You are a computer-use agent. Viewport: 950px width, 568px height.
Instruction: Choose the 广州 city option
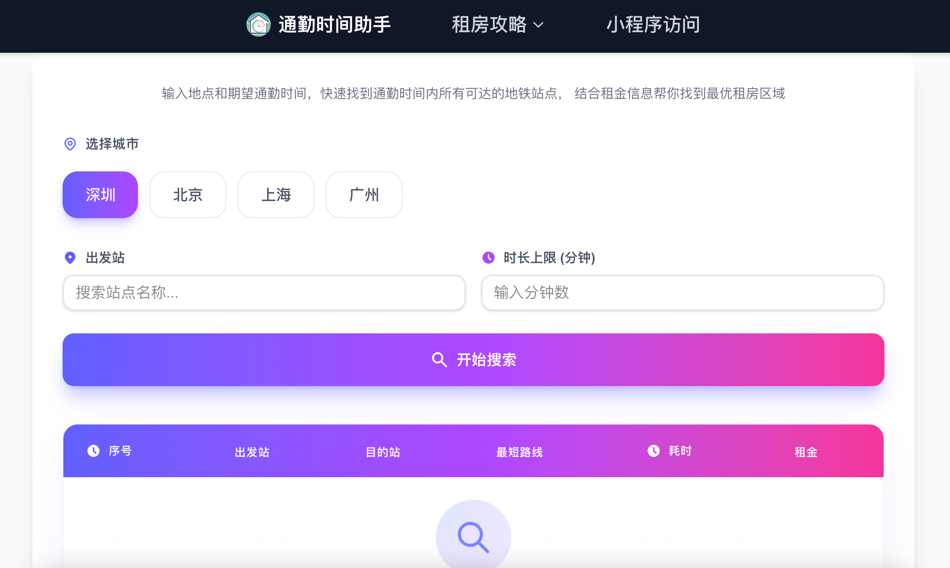click(364, 195)
